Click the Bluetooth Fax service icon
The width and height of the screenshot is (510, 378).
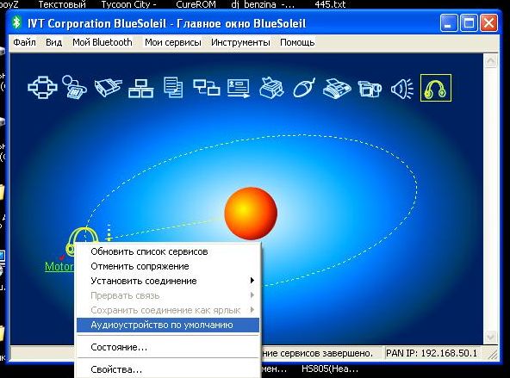337,88
